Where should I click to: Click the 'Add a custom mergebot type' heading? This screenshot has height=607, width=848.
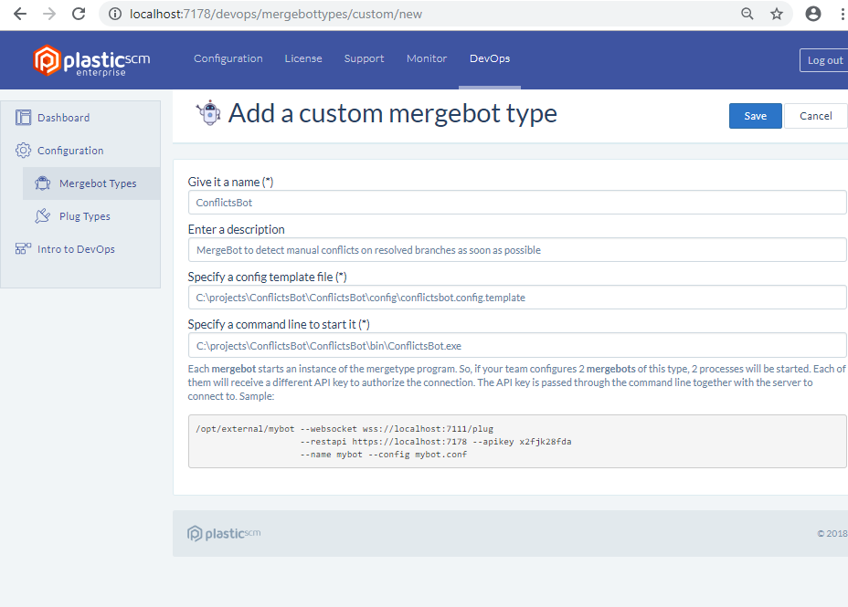tap(393, 113)
